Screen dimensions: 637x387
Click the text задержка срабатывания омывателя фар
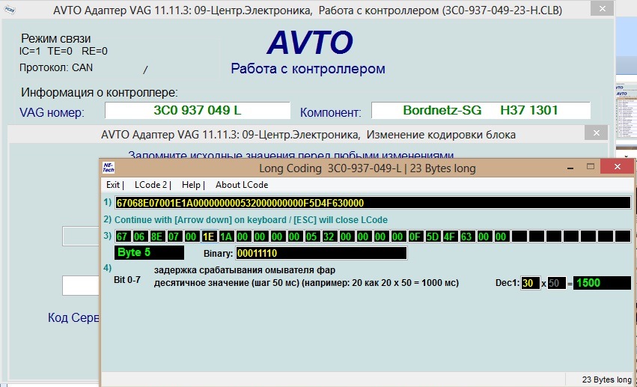click(245, 270)
